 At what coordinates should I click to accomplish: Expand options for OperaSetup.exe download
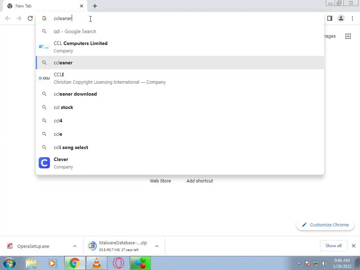tap(75, 246)
